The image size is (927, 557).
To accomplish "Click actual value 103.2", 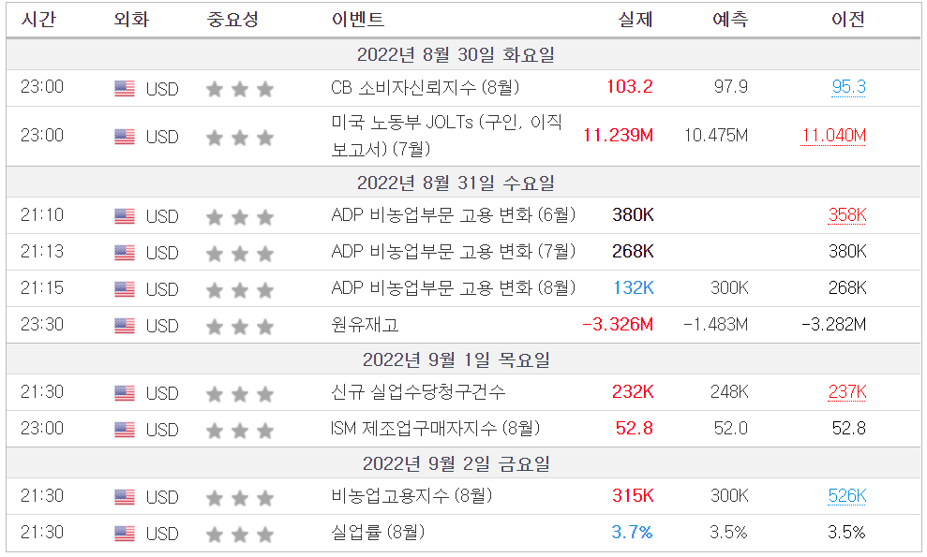I will 630,87.
